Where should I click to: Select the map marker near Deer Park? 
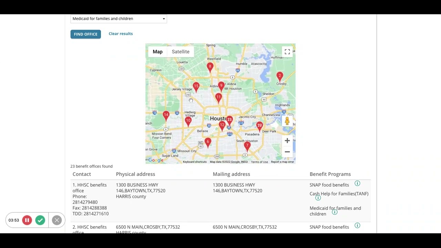[x=259, y=126]
